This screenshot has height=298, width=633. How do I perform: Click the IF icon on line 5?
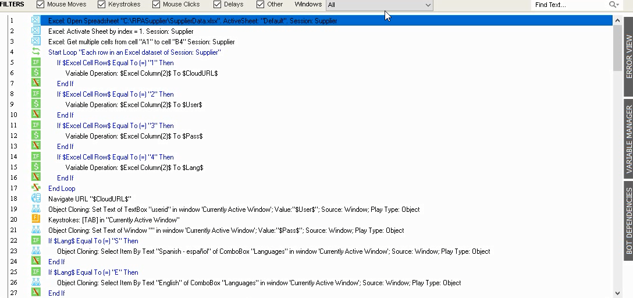(35, 62)
